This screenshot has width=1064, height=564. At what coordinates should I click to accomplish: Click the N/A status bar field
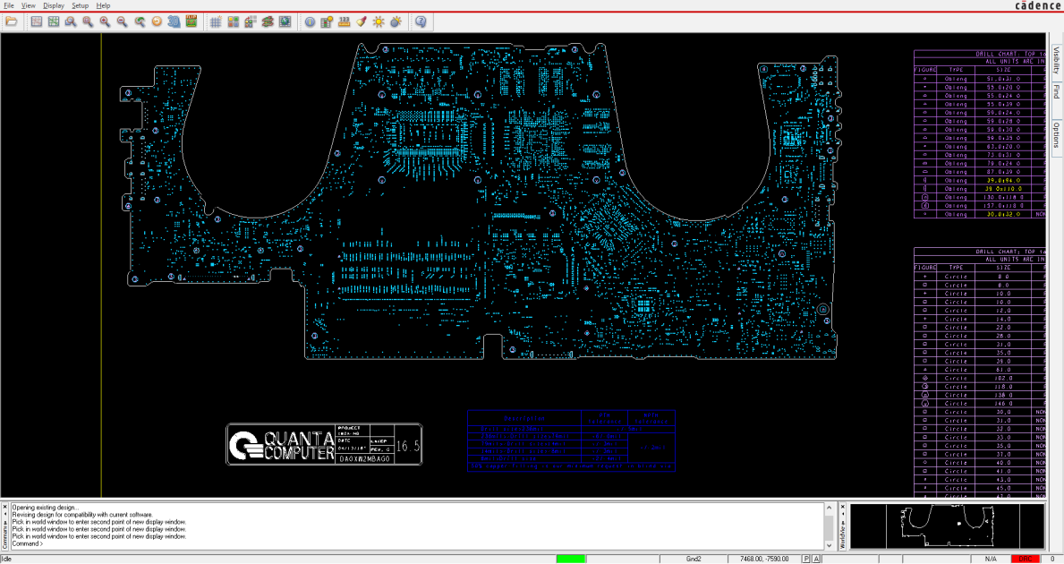coord(991,559)
